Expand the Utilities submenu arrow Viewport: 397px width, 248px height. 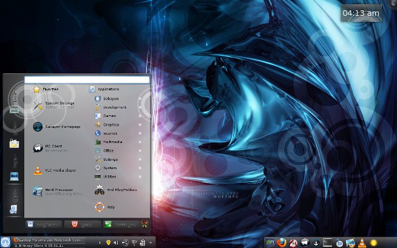pos(140,176)
